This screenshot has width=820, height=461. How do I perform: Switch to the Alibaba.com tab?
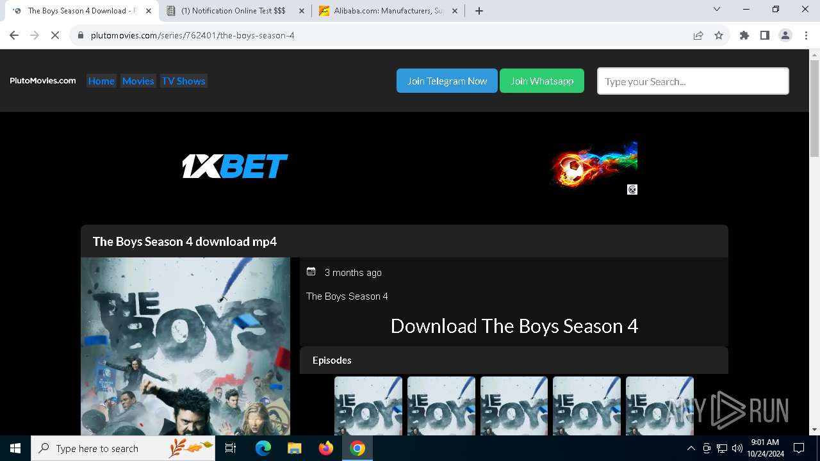click(388, 11)
